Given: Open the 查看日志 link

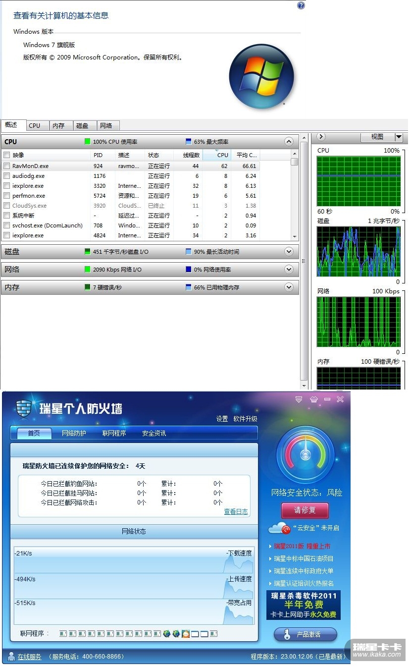Looking at the screenshot, I should 236,512.
